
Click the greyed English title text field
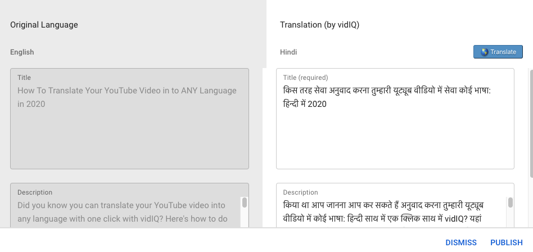click(129, 119)
